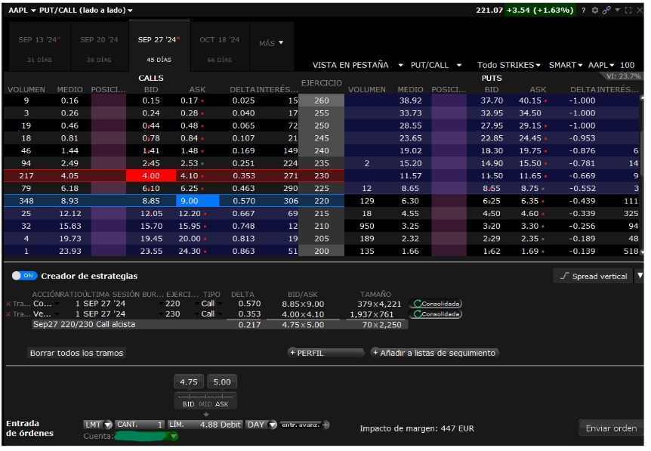The width and height of the screenshot is (651, 451).
Task: Remove the first leg with red X
Action: pos(8,304)
